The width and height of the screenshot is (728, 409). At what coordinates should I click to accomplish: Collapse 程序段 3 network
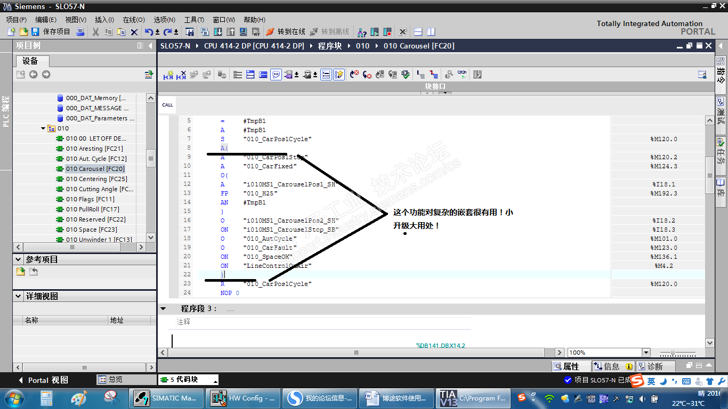click(x=163, y=308)
